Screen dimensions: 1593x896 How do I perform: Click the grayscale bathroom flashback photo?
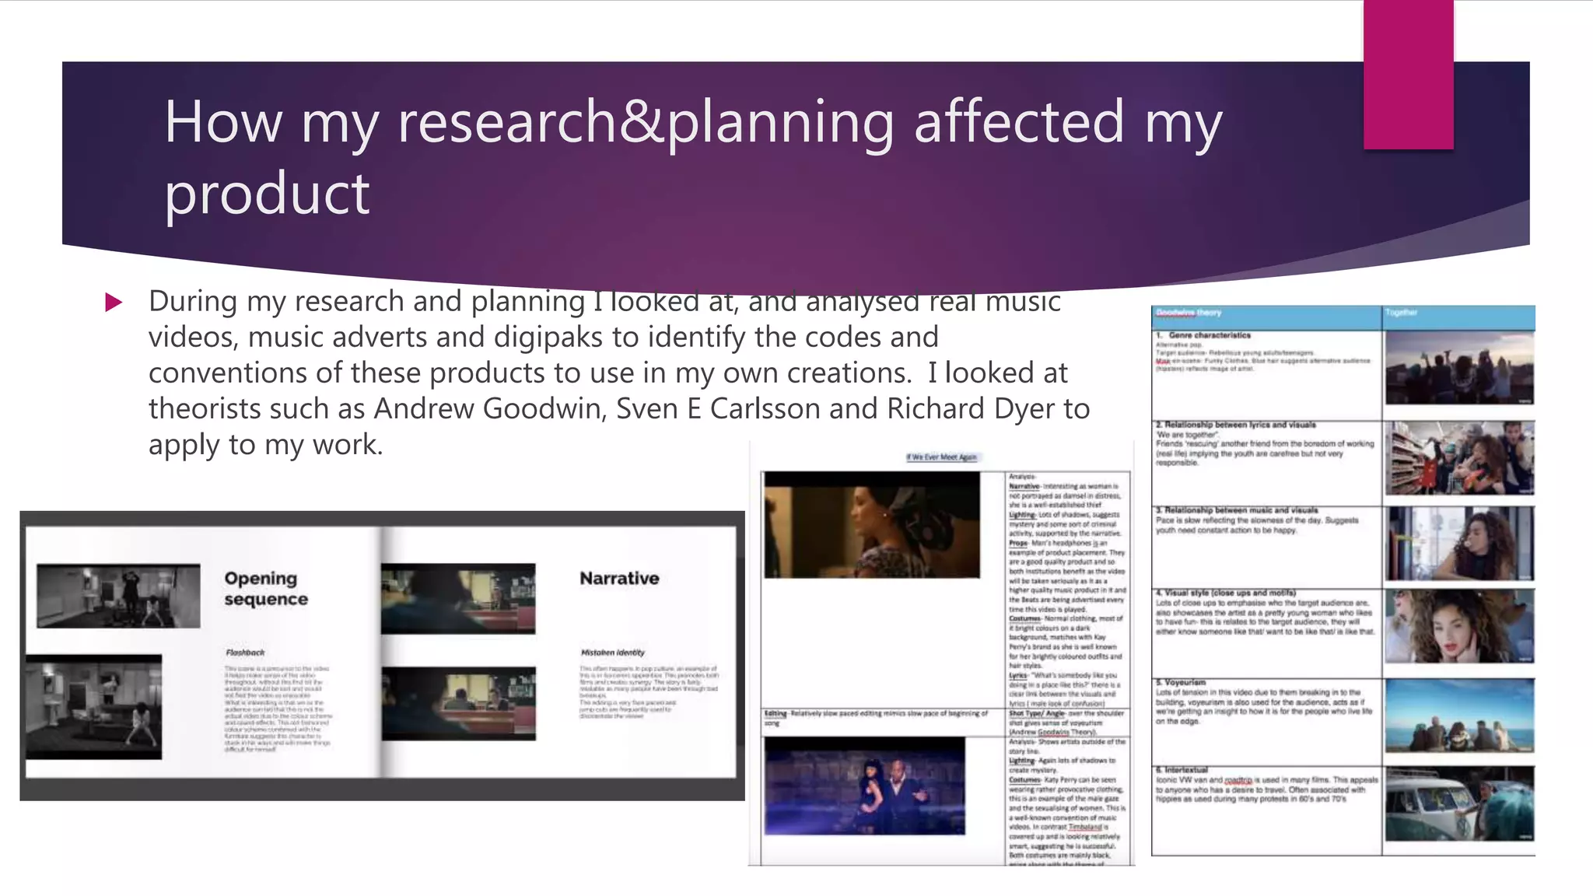(x=93, y=706)
